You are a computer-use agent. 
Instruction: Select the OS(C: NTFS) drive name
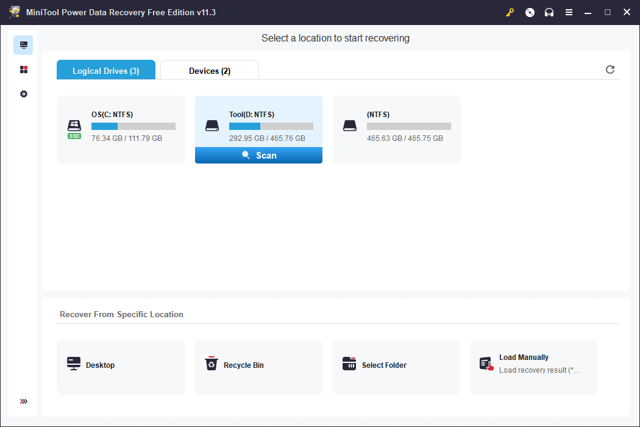coord(112,115)
